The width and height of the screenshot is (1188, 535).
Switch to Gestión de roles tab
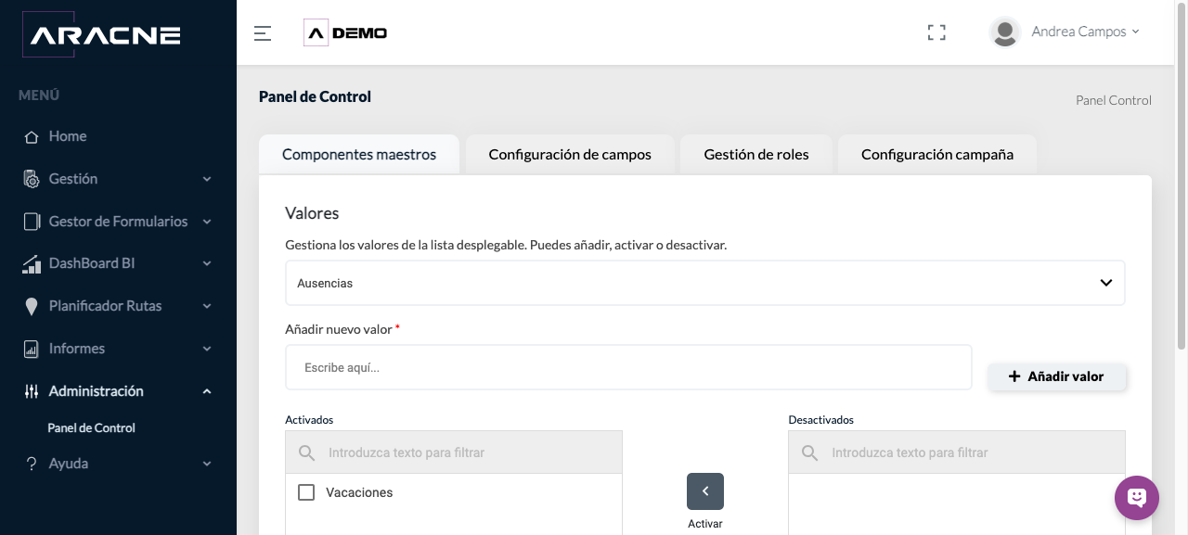[756, 155]
